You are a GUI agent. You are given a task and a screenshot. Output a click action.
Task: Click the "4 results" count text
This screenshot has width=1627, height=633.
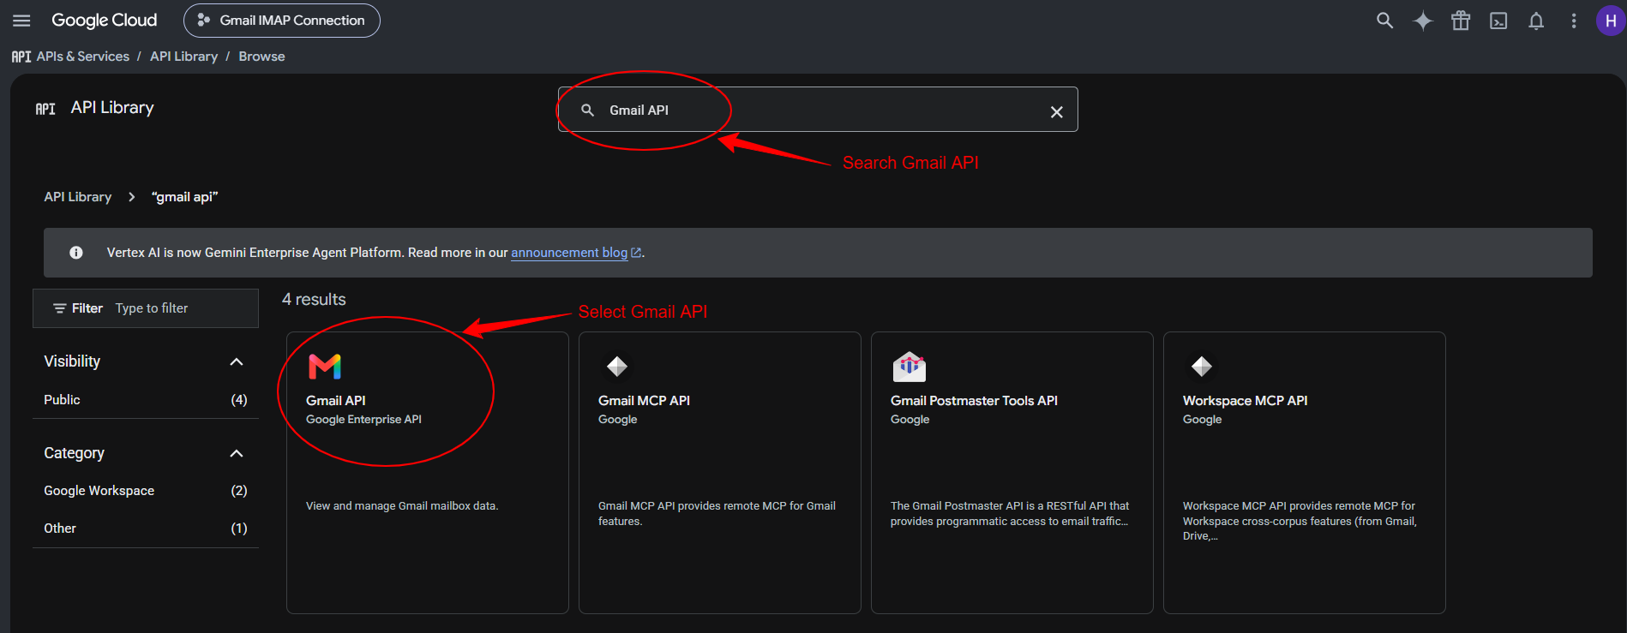point(314,300)
